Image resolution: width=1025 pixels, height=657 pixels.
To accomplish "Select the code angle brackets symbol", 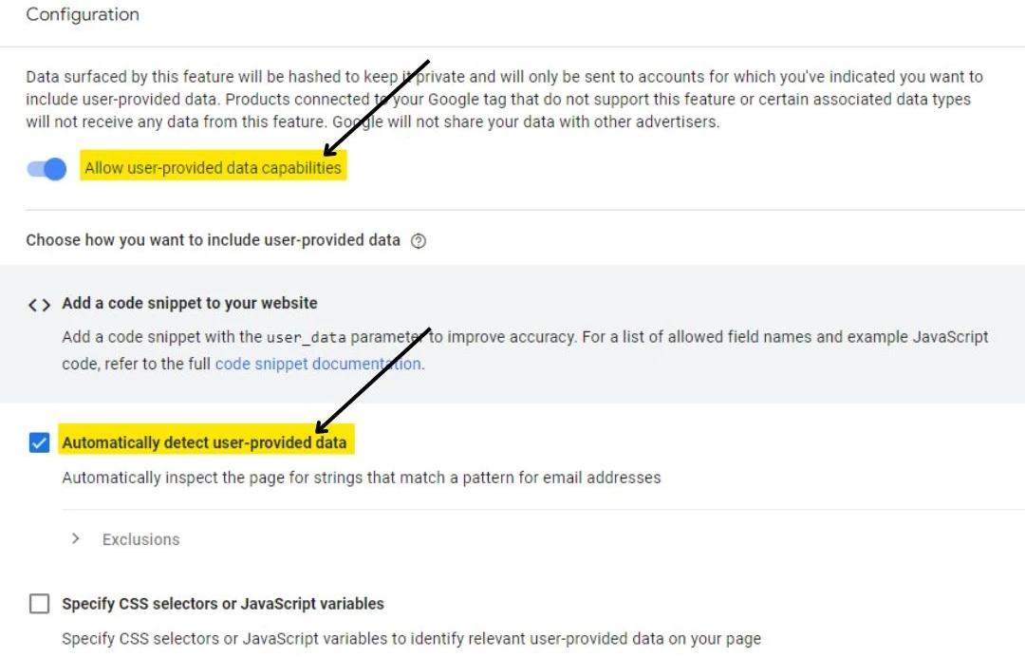I will [38, 304].
